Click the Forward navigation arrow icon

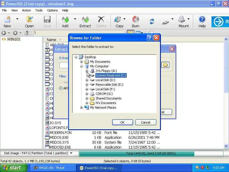pyautogui.click(x=15, y=33)
